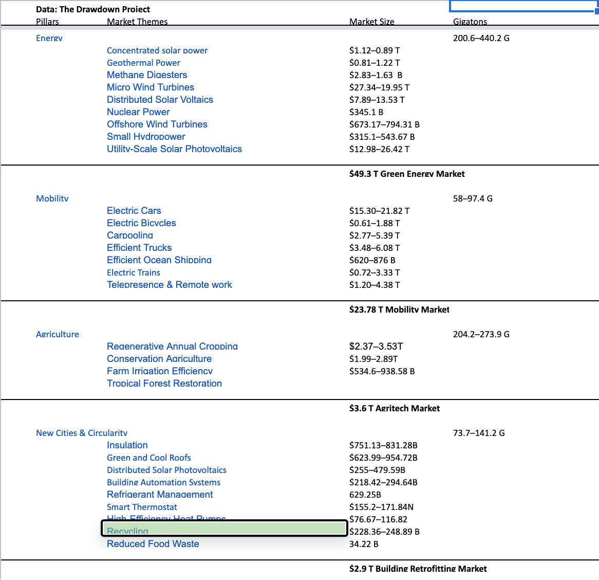Select the '$15.30–21.82 T' cell

pyautogui.click(x=379, y=211)
